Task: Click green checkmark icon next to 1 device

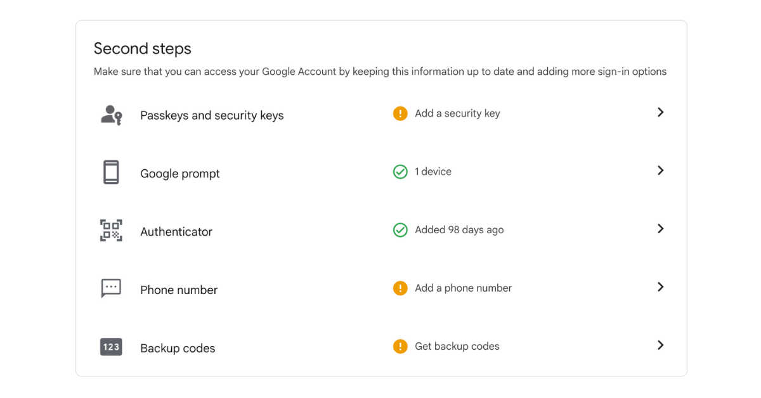Action: tap(400, 172)
